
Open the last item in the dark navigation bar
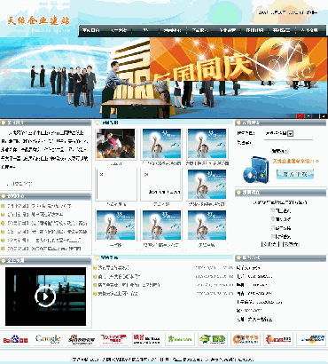coord(309,30)
